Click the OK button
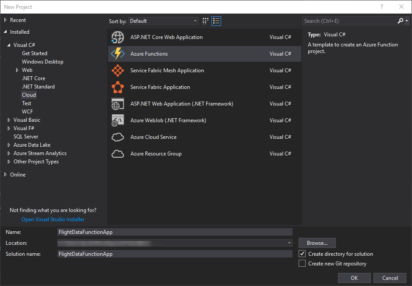412x286 pixels. pyautogui.click(x=354, y=278)
